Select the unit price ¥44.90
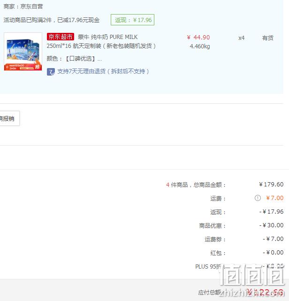Viewport: 289px width, 301px height. point(198,37)
